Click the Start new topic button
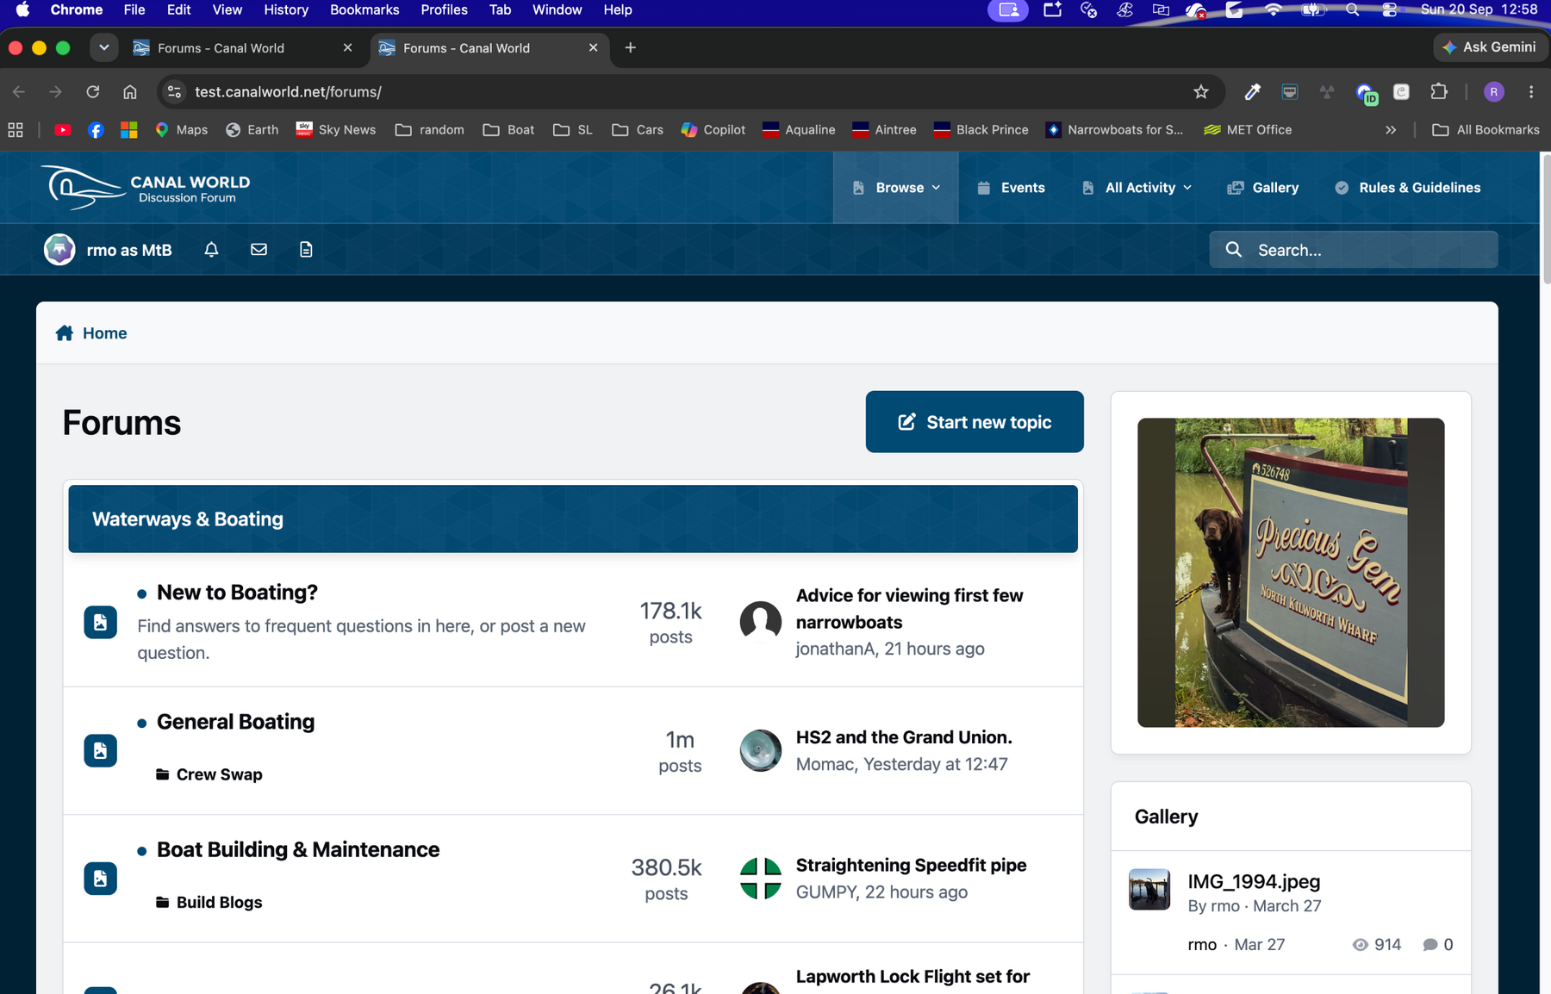The height and width of the screenshot is (994, 1551). (x=975, y=422)
